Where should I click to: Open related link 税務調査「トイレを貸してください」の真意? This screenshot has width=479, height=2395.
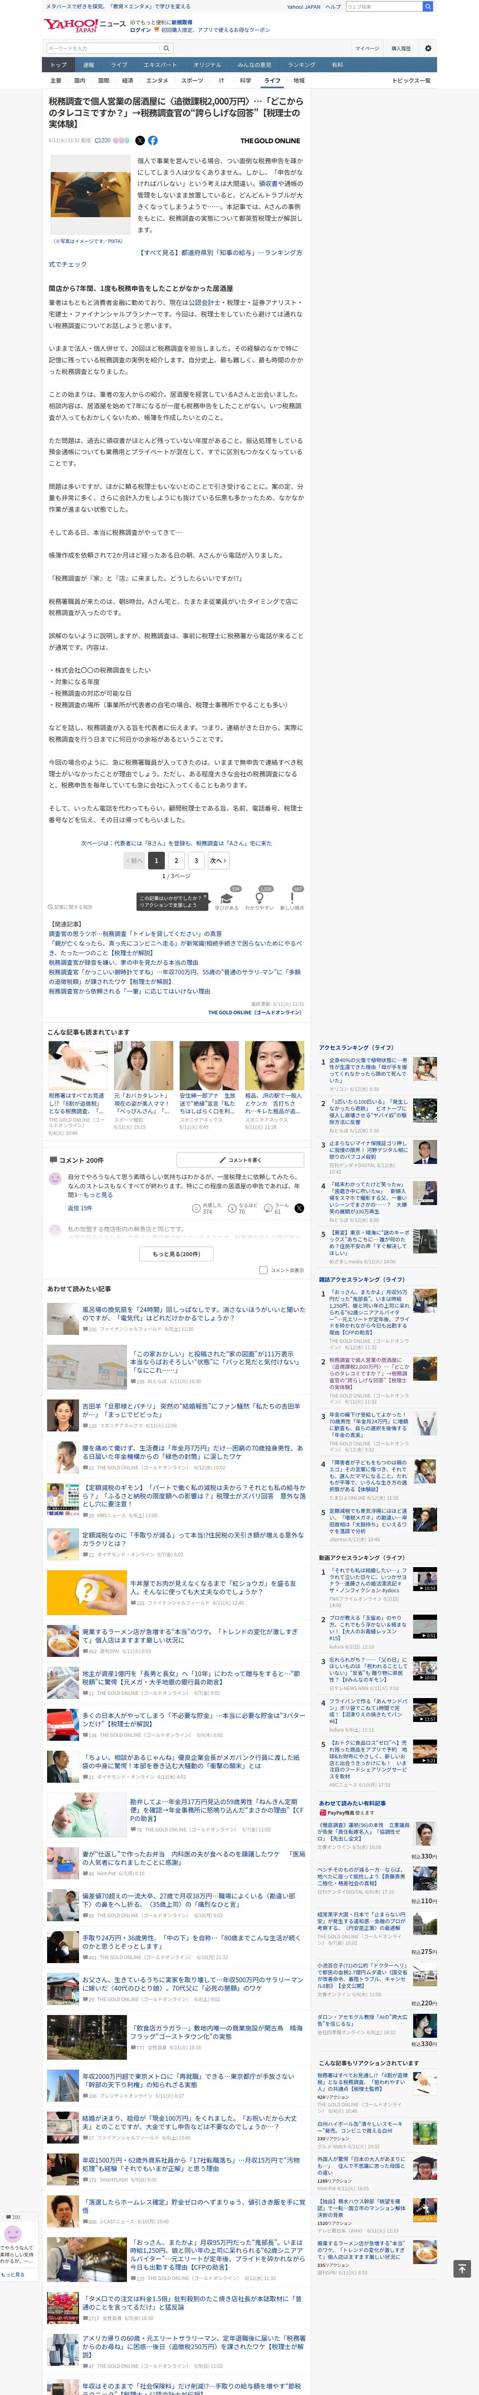click(135, 934)
